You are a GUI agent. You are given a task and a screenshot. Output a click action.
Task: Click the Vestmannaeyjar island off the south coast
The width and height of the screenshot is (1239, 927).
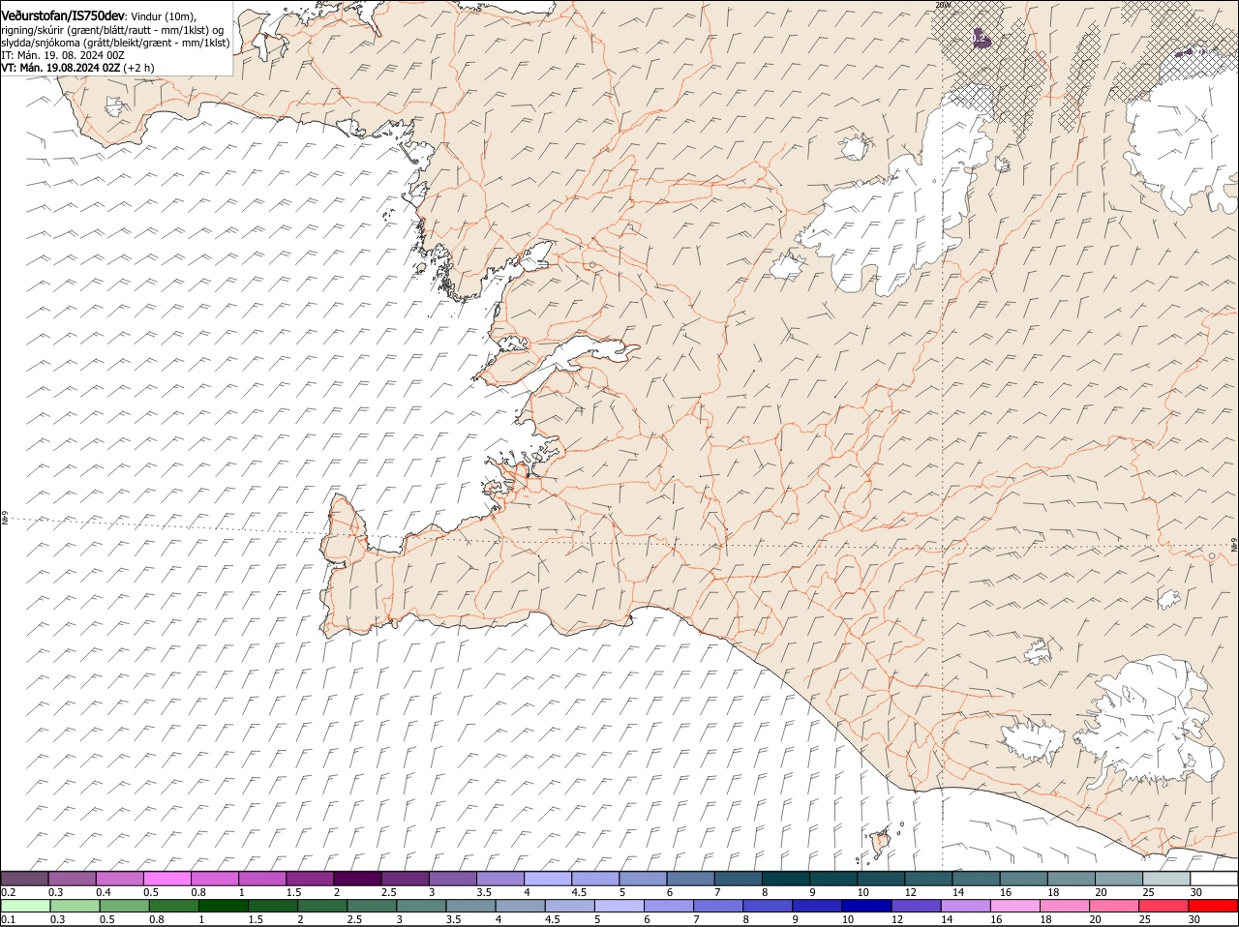coord(881,842)
